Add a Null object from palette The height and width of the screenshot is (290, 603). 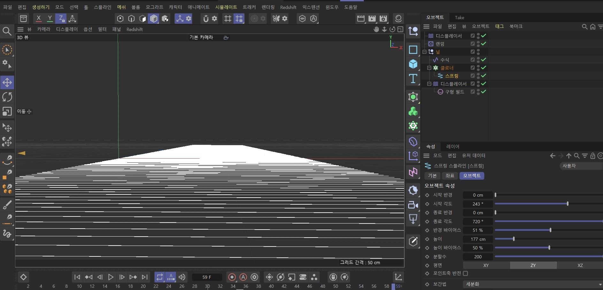point(413,31)
